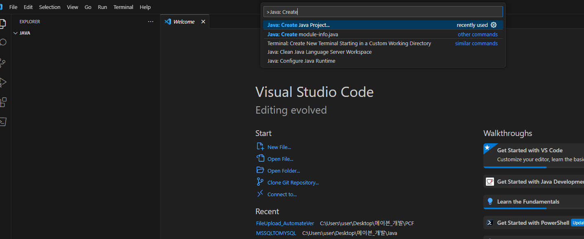Open the View menu
Image resolution: width=584 pixels, height=239 pixels.
click(x=72, y=7)
